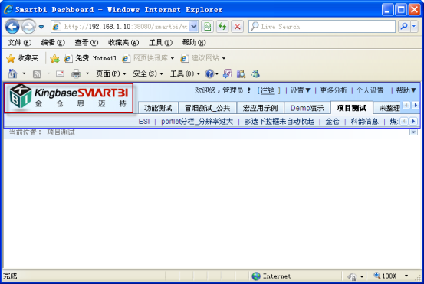Click the last command bar icon

coord(255,73)
